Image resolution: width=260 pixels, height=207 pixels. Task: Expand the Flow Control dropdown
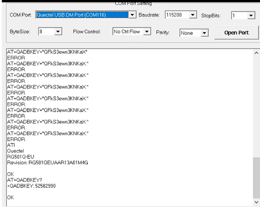pyautogui.click(x=147, y=31)
